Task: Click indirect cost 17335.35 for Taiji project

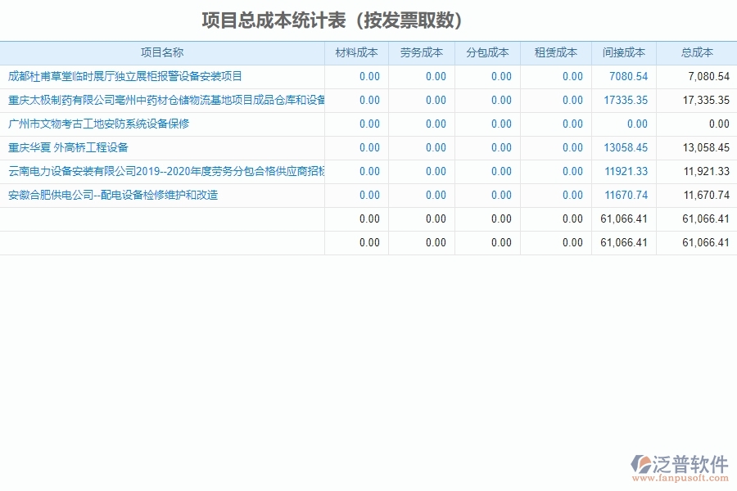Action: [626, 100]
